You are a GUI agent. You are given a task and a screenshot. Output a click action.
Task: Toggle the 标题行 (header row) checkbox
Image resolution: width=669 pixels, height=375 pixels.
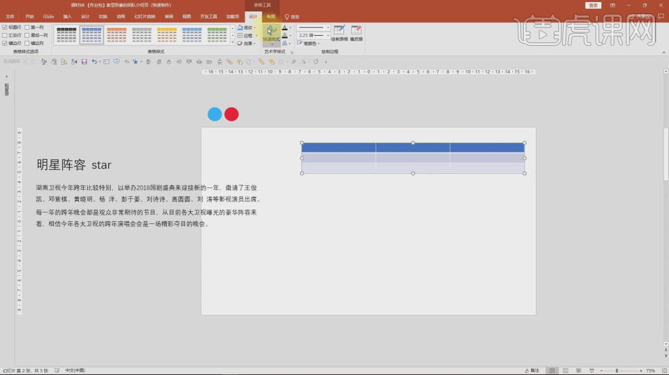(5, 27)
